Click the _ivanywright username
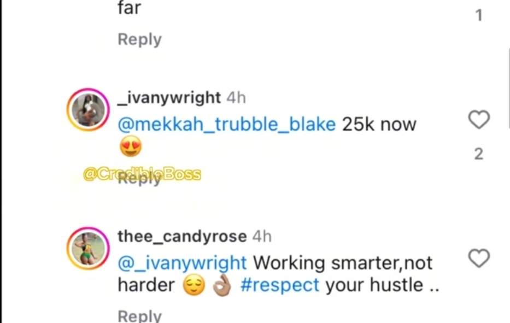The height and width of the screenshot is (323, 510). (169, 98)
